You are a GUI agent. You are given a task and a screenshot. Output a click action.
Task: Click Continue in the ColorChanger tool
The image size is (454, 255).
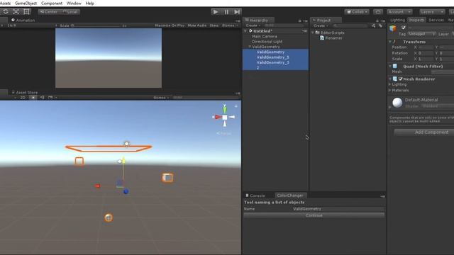click(x=314, y=215)
